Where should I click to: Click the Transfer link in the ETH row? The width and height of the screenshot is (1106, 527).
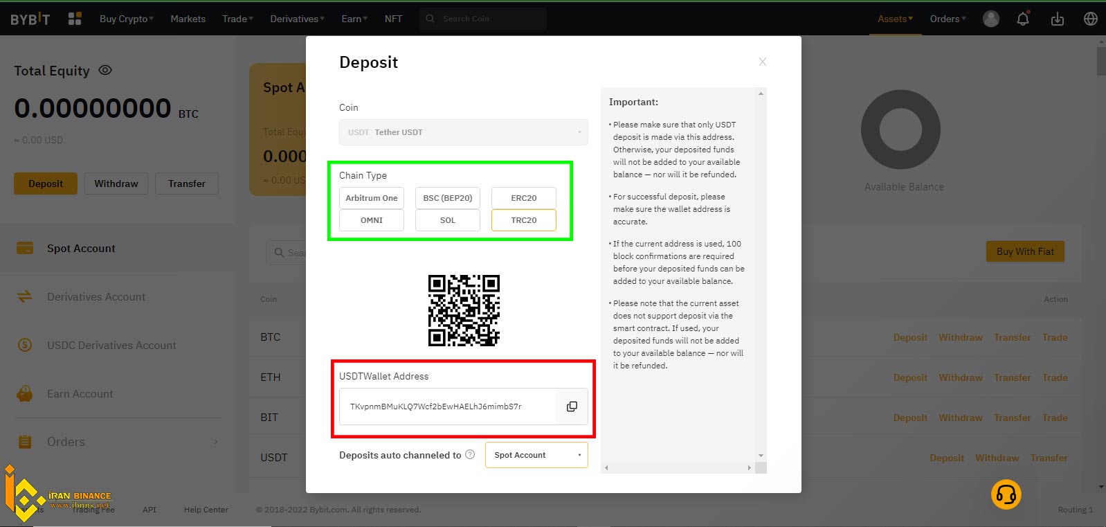click(1013, 377)
